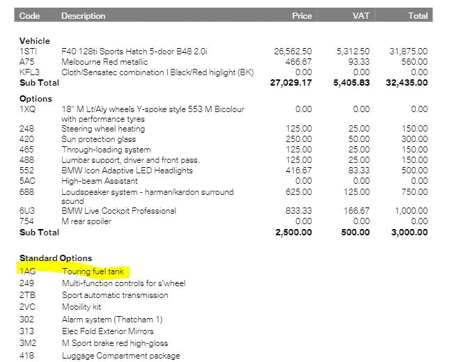Click code 465
The width and height of the screenshot is (452, 362).
(x=26, y=149)
